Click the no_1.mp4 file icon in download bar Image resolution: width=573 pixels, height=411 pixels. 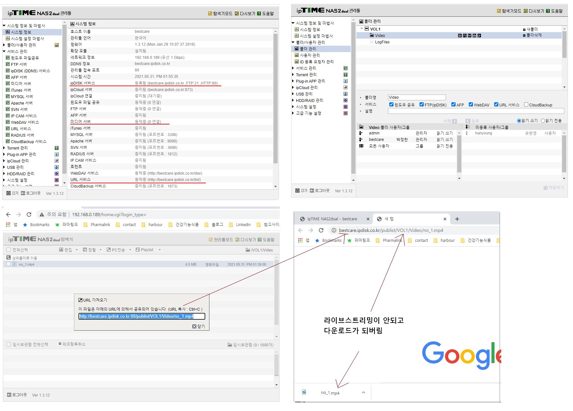tap(304, 392)
